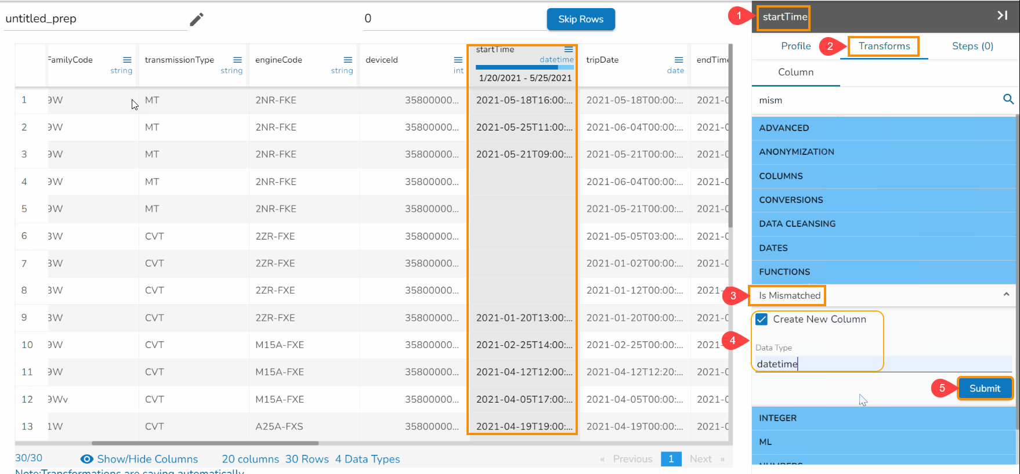Image resolution: width=1020 pixels, height=474 pixels.
Task: Click the search magnifier icon in transforms
Action: [1008, 99]
